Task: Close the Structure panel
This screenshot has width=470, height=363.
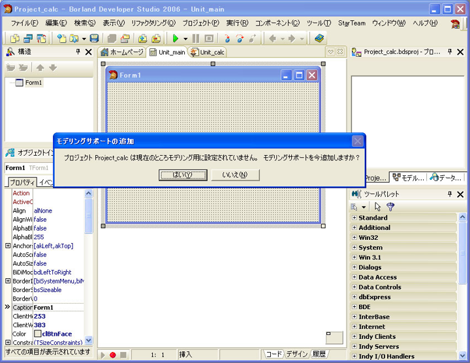Action: pos(88,52)
